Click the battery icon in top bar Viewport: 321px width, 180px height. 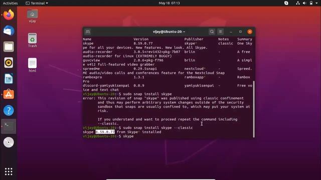(311, 3)
